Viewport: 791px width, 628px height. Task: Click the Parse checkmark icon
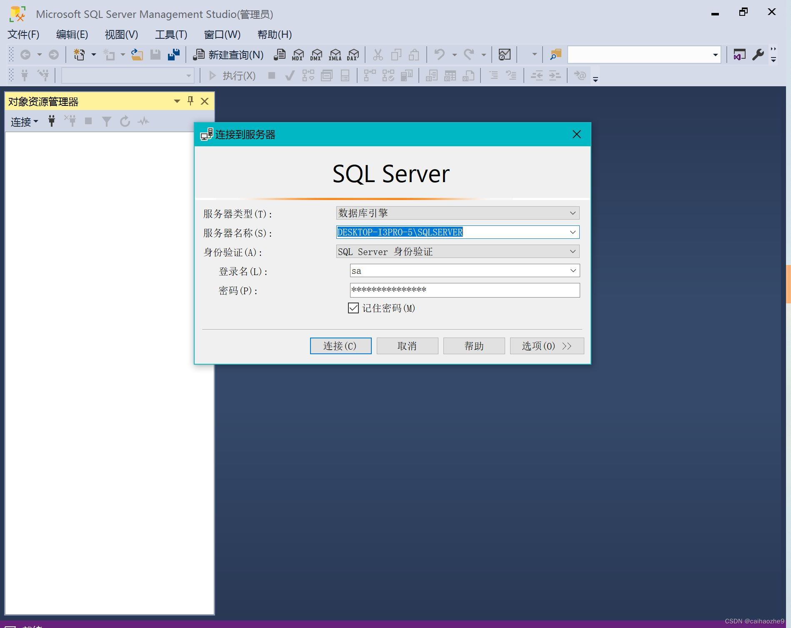click(290, 75)
